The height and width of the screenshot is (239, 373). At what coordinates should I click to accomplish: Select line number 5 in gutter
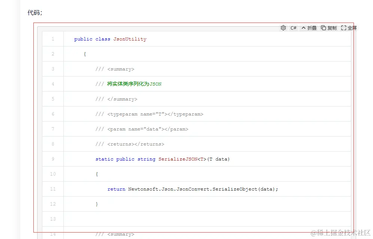(x=53, y=99)
